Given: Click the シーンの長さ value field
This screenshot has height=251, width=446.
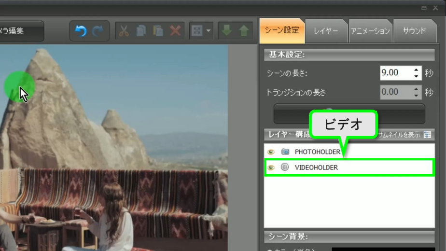Looking at the screenshot, I should (396, 73).
